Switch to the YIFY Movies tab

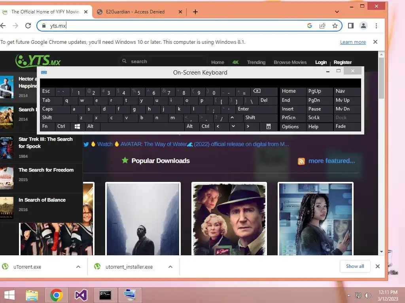(46, 12)
